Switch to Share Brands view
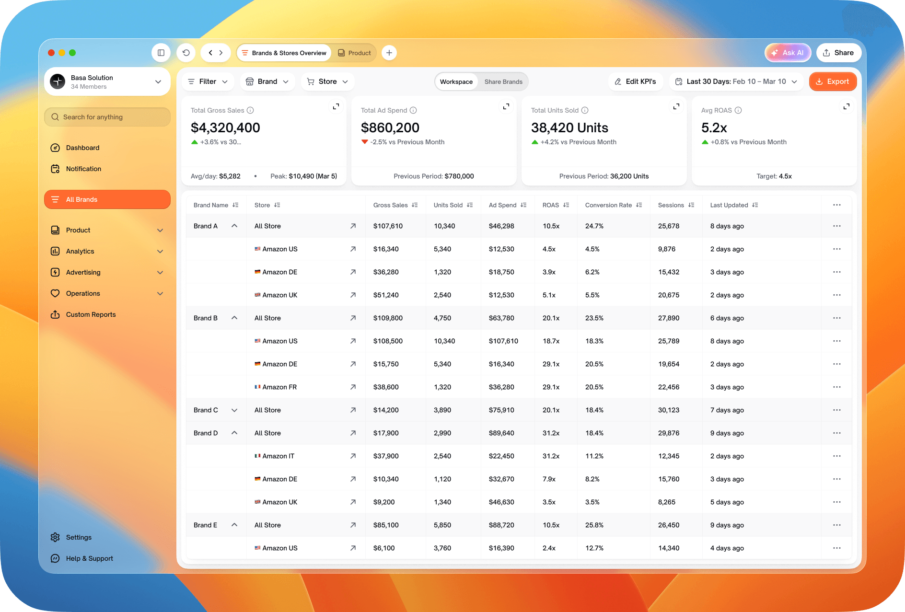This screenshot has width=905, height=612. [503, 81]
